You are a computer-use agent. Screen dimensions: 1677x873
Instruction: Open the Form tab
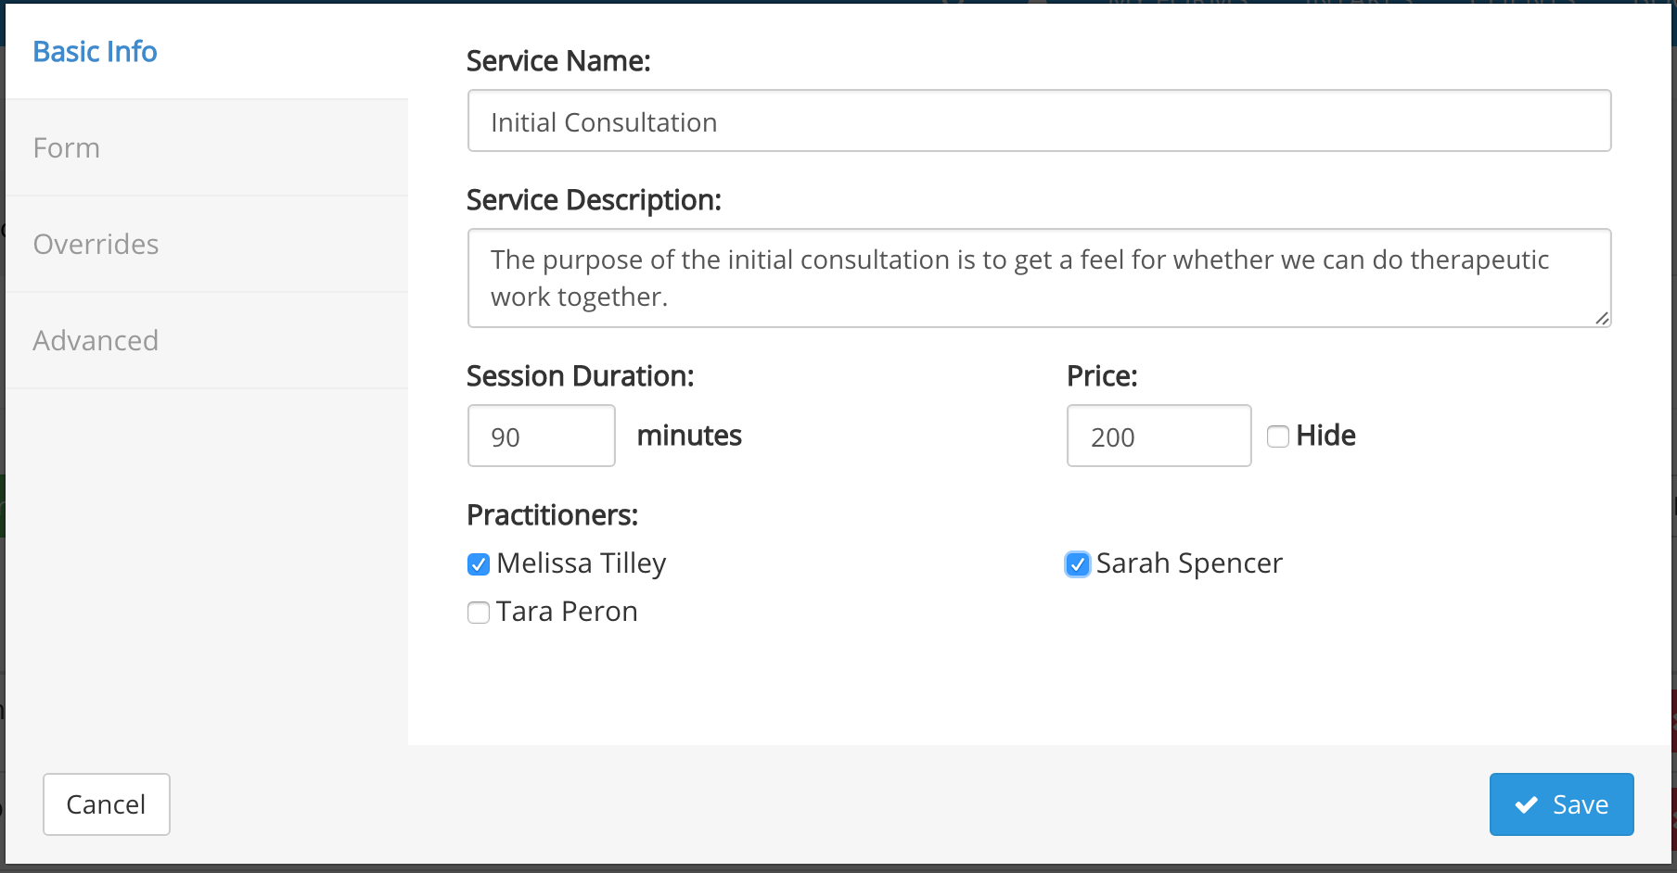67,148
